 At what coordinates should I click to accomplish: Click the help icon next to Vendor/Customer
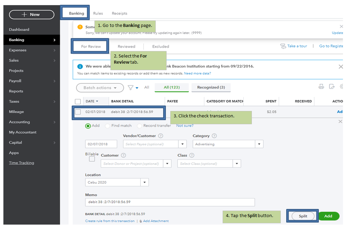point(160,136)
